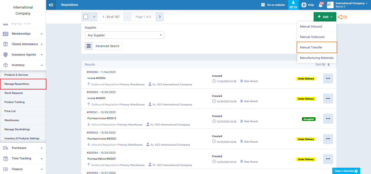Open the bulk selection dropdown arrow
This screenshot has width=371, height=174.
pyautogui.click(x=94, y=17)
